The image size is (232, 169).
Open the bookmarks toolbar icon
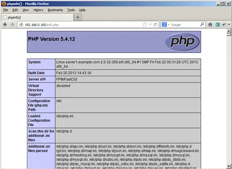pyautogui.click(x=218, y=25)
